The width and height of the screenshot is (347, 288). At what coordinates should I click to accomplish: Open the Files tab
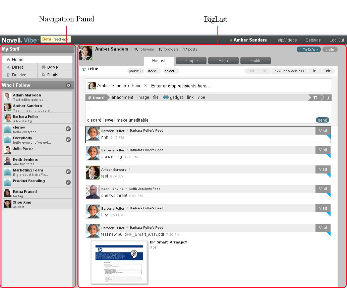[223, 61]
